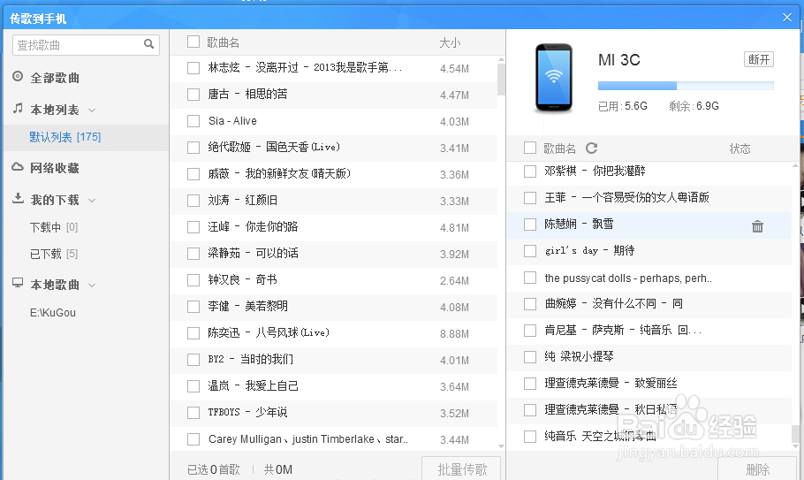Click the search magnifier icon
Screen dimensions: 804x480
(x=148, y=44)
